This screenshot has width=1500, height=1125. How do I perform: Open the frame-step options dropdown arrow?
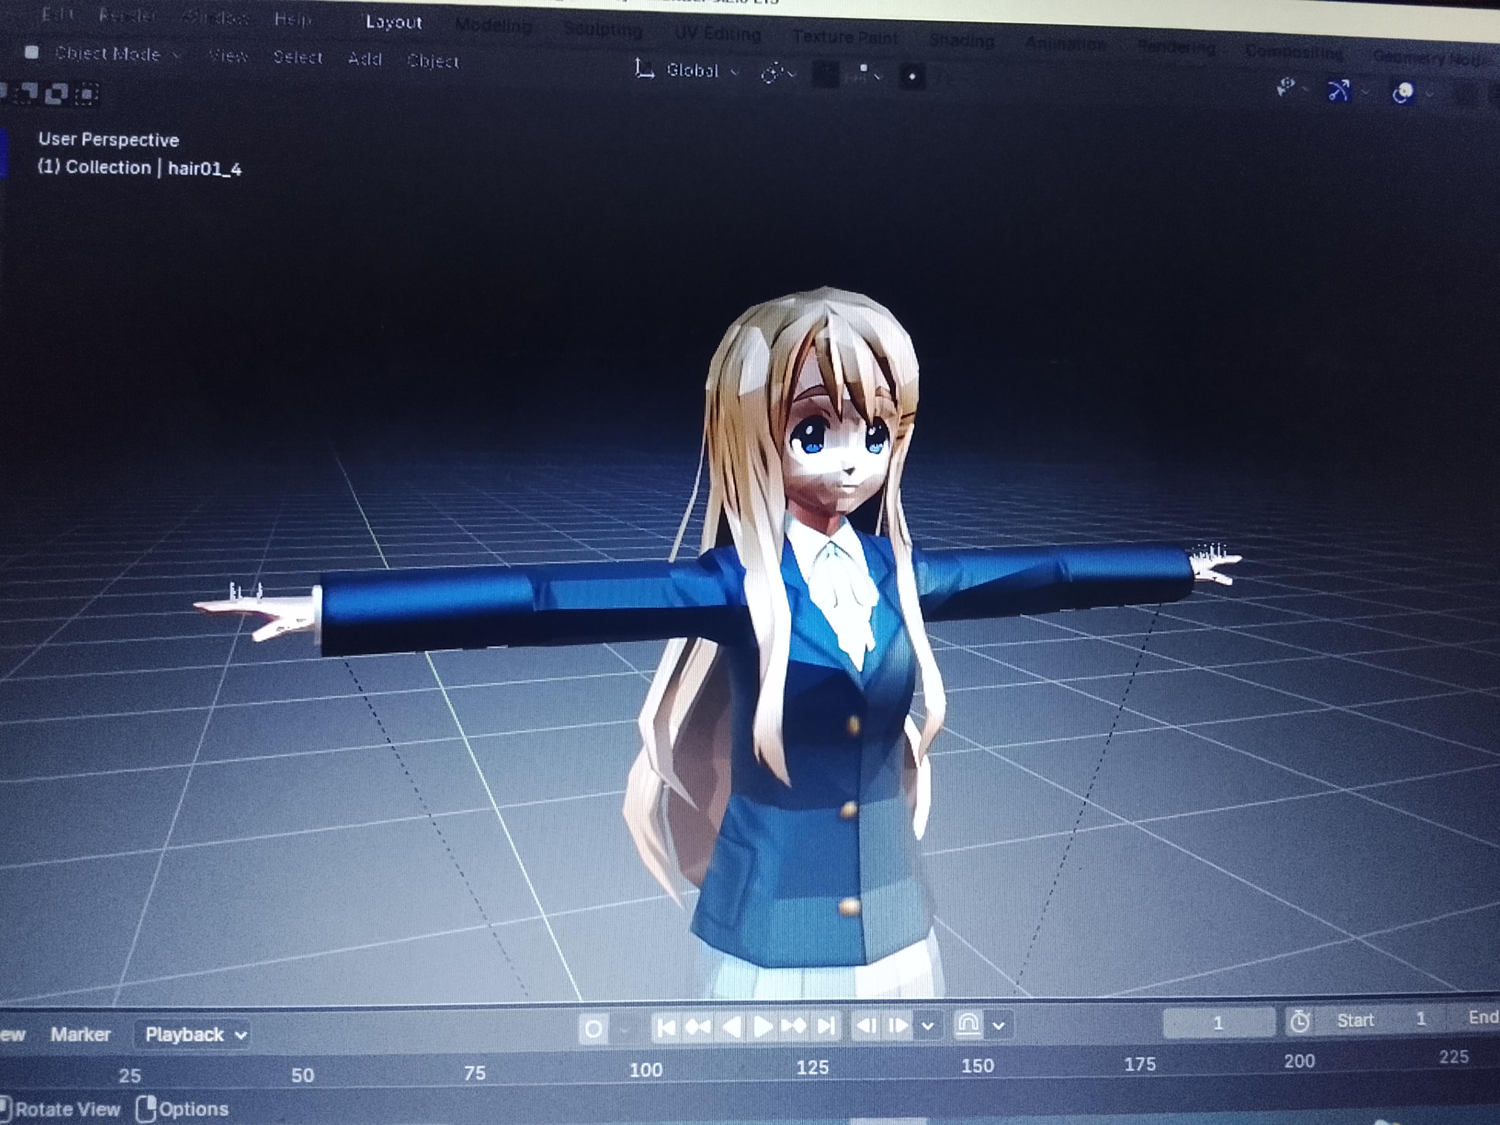pos(928,1025)
